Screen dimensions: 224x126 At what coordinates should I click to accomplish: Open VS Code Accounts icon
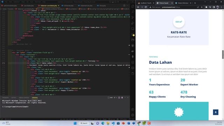133,110
